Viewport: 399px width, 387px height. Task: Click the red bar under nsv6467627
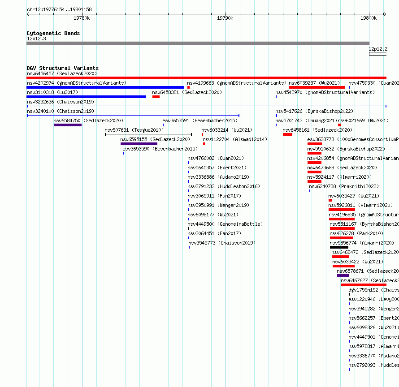[x=364, y=285]
